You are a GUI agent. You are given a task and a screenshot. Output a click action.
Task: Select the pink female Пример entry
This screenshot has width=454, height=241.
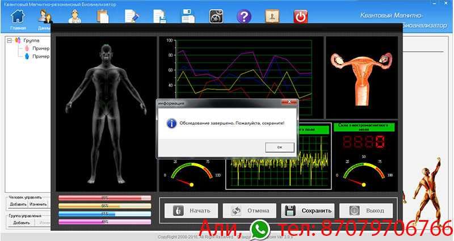tap(40, 48)
